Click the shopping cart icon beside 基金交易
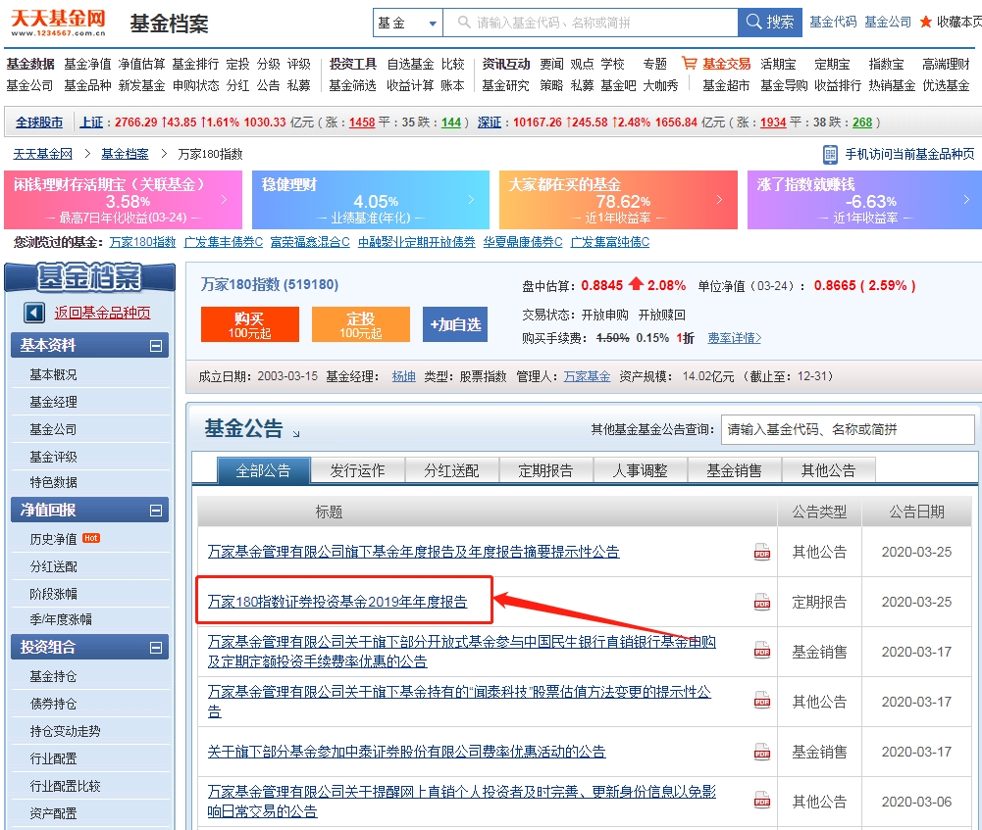The height and width of the screenshot is (830, 982). pyautogui.click(x=688, y=65)
